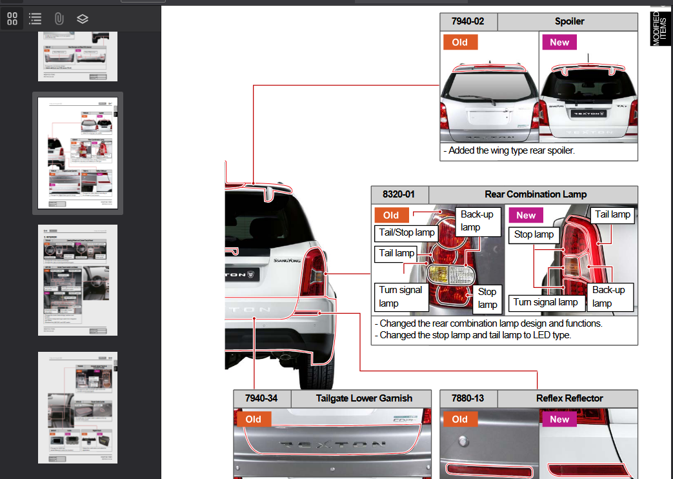Click part number '8320-01'
The height and width of the screenshot is (479, 673).
pyautogui.click(x=399, y=194)
